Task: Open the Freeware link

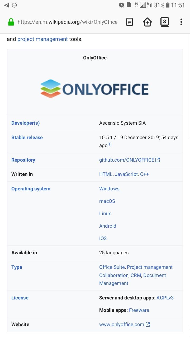Action: pyautogui.click(x=139, y=310)
